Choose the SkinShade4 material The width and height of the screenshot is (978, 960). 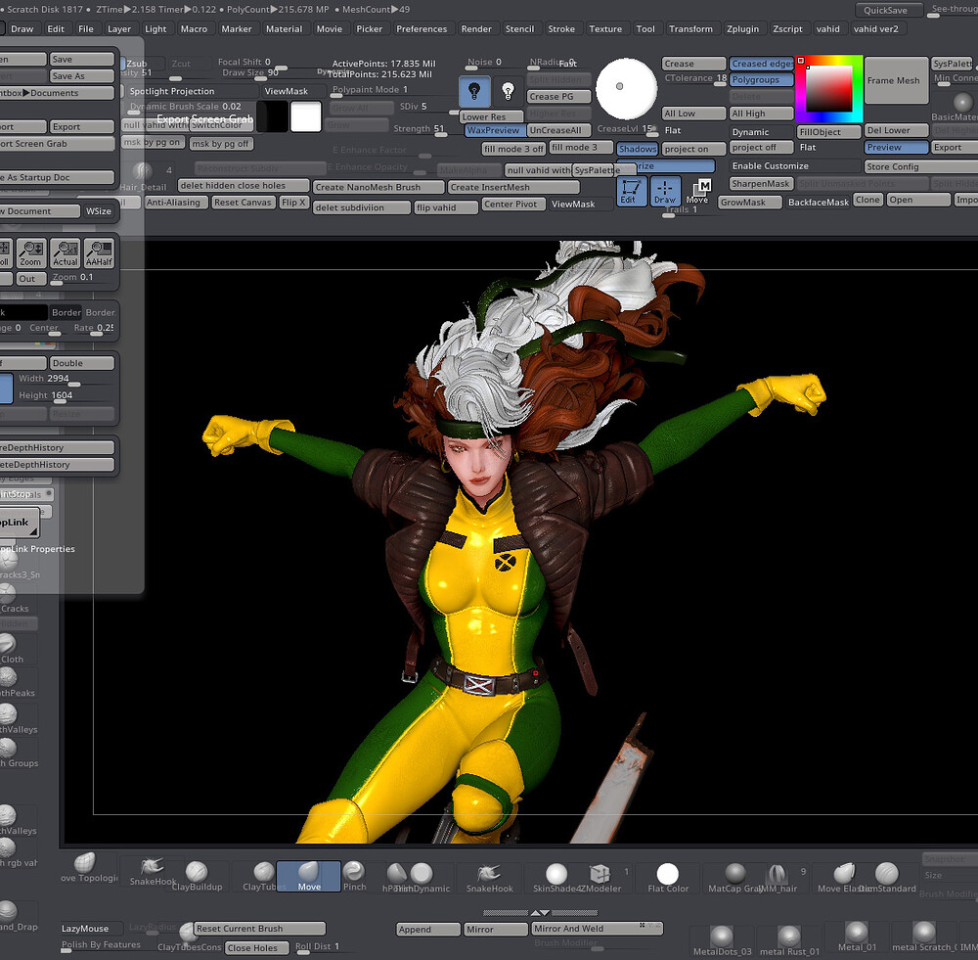tap(556, 877)
